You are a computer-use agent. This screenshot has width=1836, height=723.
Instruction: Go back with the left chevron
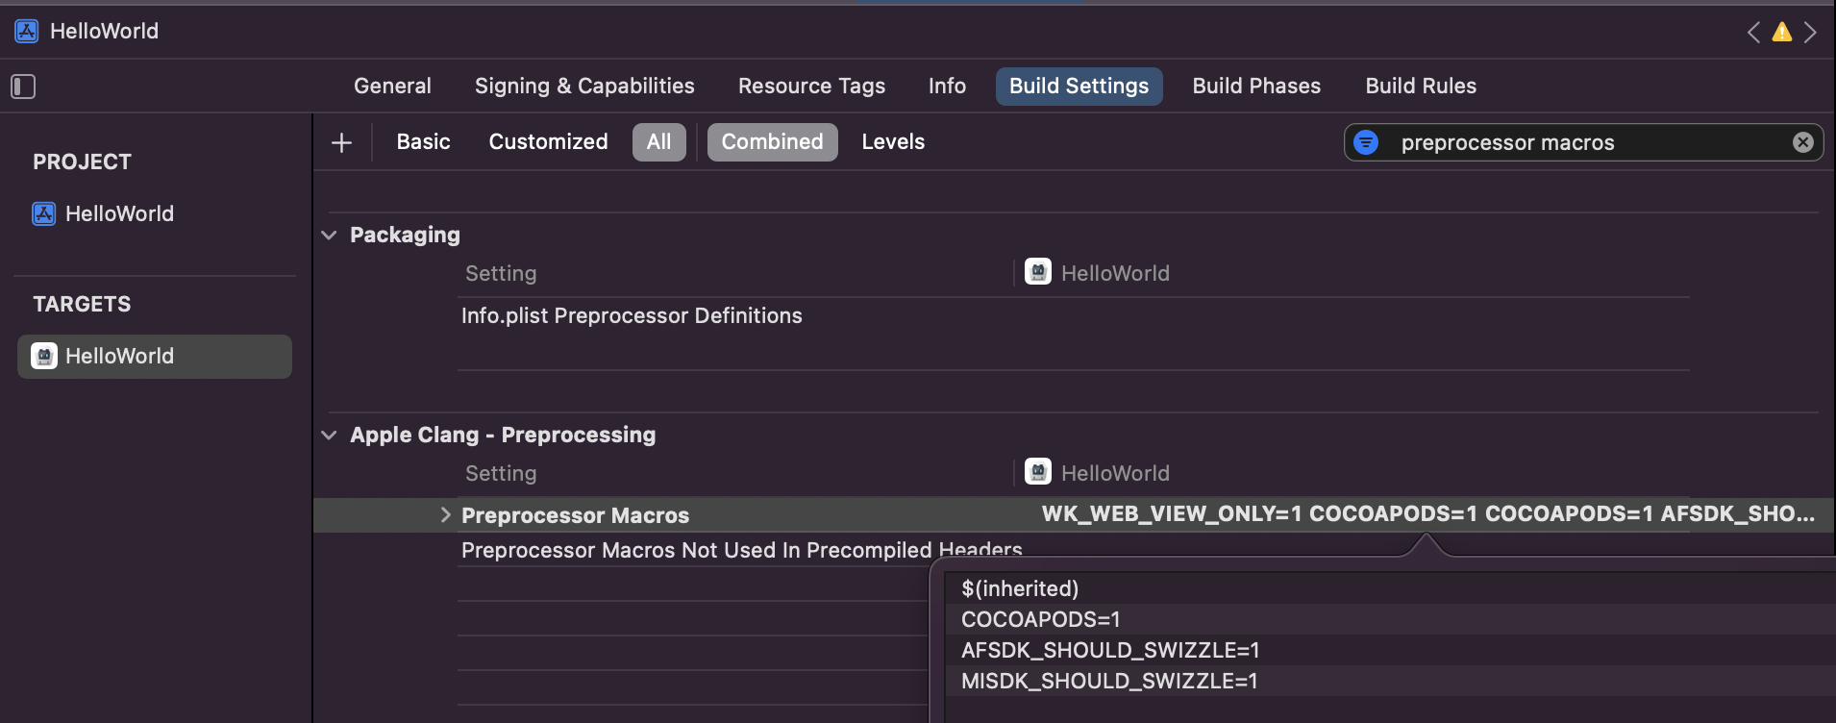point(1754,32)
